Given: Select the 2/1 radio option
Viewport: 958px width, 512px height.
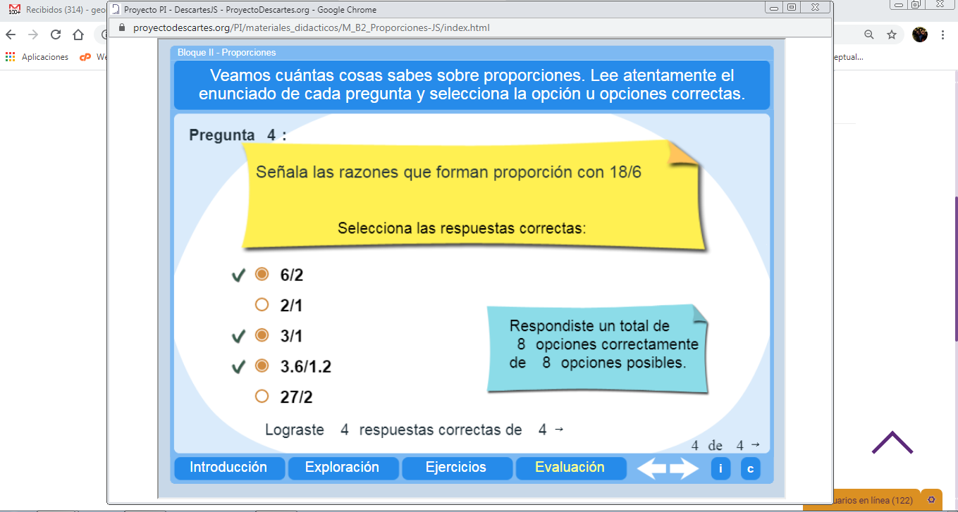Looking at the screenshot, I should (262, 305).
